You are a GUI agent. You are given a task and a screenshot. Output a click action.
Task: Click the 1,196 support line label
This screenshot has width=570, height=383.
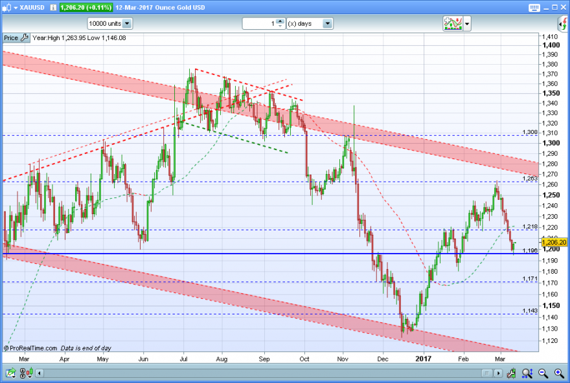[x=530, y=250]
